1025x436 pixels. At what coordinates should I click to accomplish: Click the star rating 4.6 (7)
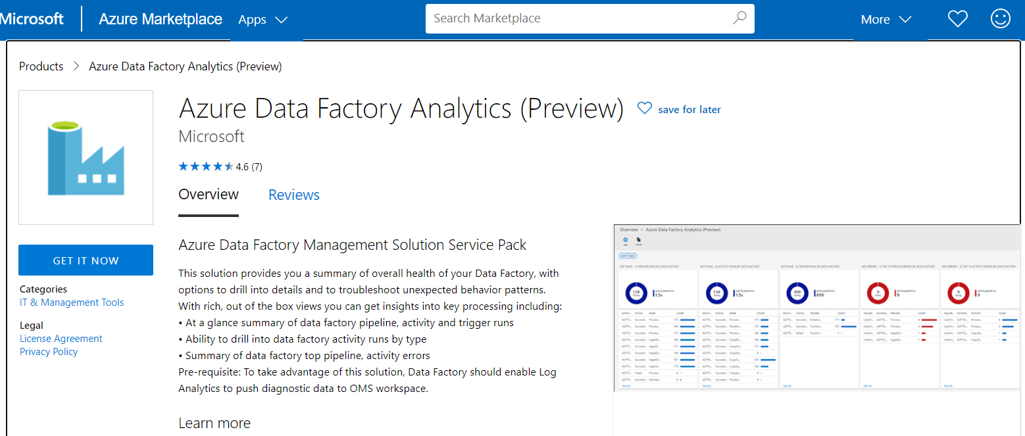(220, 166)
